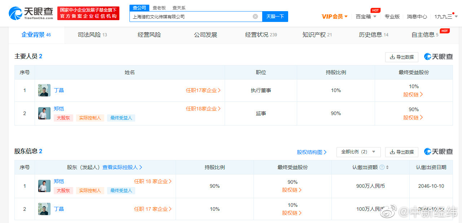Click the export icon in the 股东信息 section
This screenshot has width=462, height=223.
[393, 152]
